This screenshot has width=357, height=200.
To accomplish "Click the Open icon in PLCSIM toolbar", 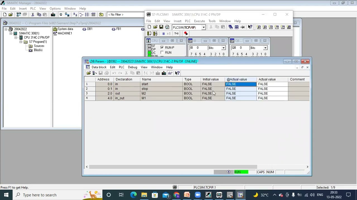I will point(155,27).
